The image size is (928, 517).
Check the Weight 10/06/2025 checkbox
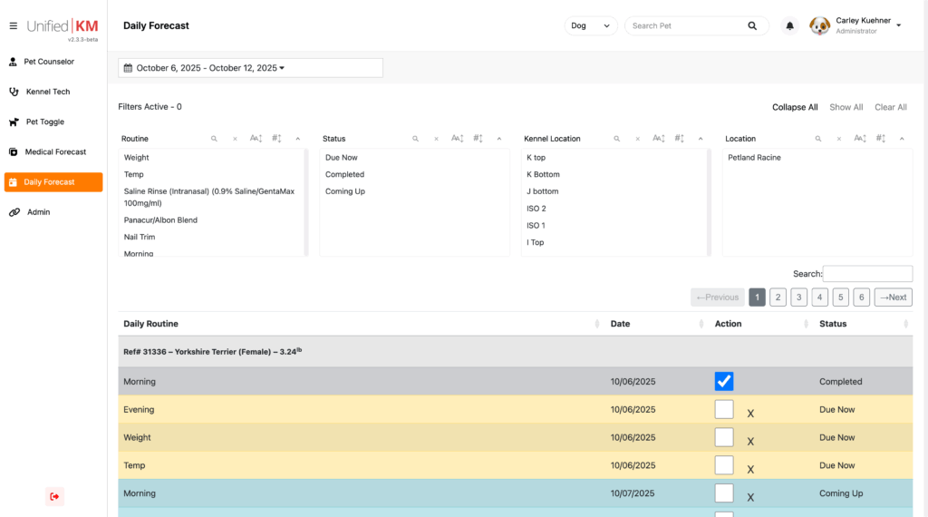(724, 437)
